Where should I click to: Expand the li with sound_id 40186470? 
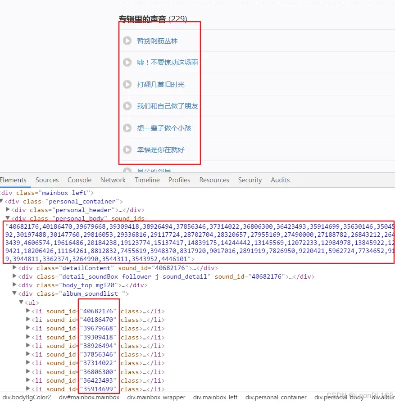(x=28, y=319)
